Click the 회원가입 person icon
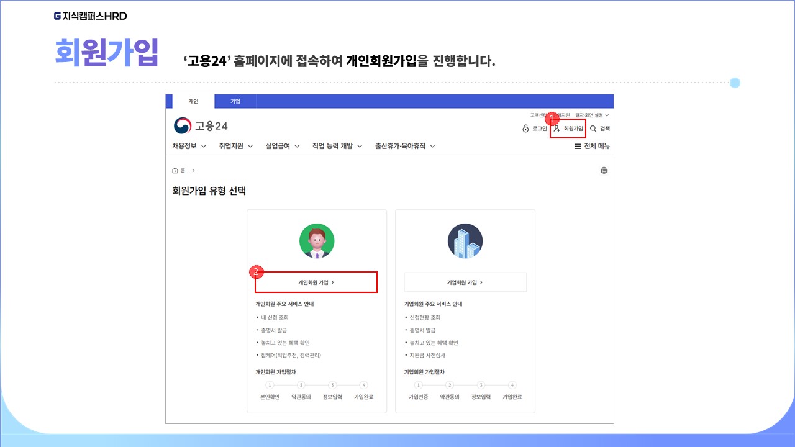The image size is (795, 447). [x=557, y=129]
